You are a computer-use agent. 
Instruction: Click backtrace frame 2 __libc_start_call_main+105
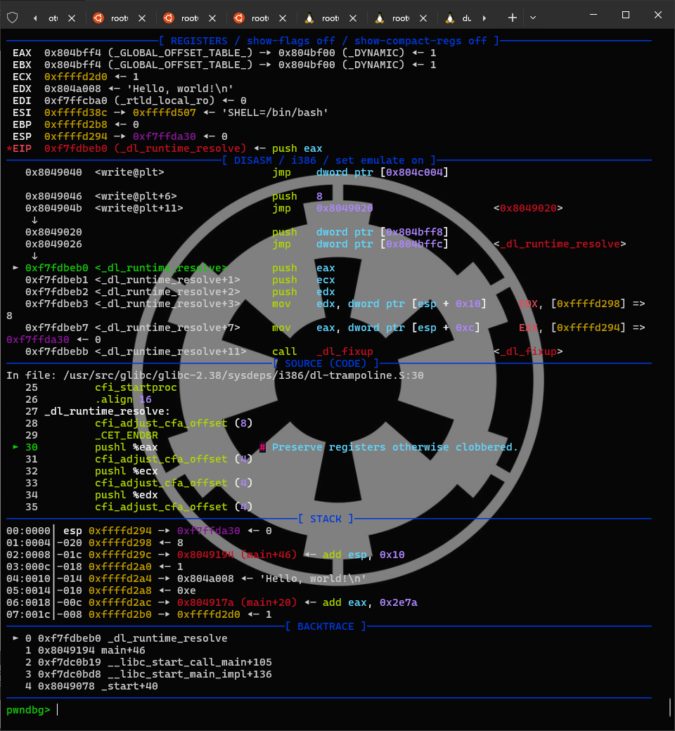[x=148, y=662]
